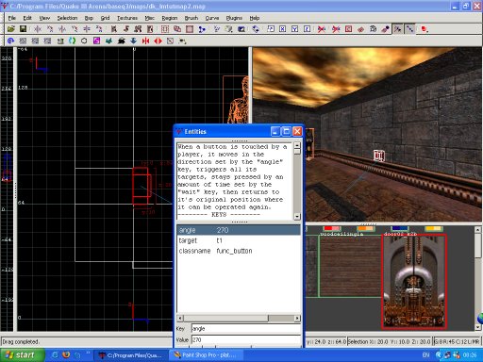Click the CSG Subtract overlapping squares icon
The width and height of the screenshot is (483, 362).
(177, 29)
